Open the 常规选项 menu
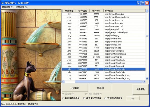Viewport: 150px width, 107px height. coord(7,7)
